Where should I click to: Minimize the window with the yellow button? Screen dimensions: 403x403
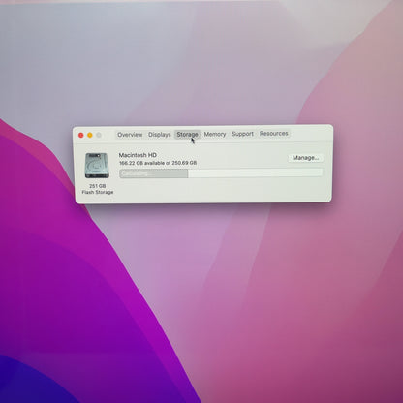90,135
